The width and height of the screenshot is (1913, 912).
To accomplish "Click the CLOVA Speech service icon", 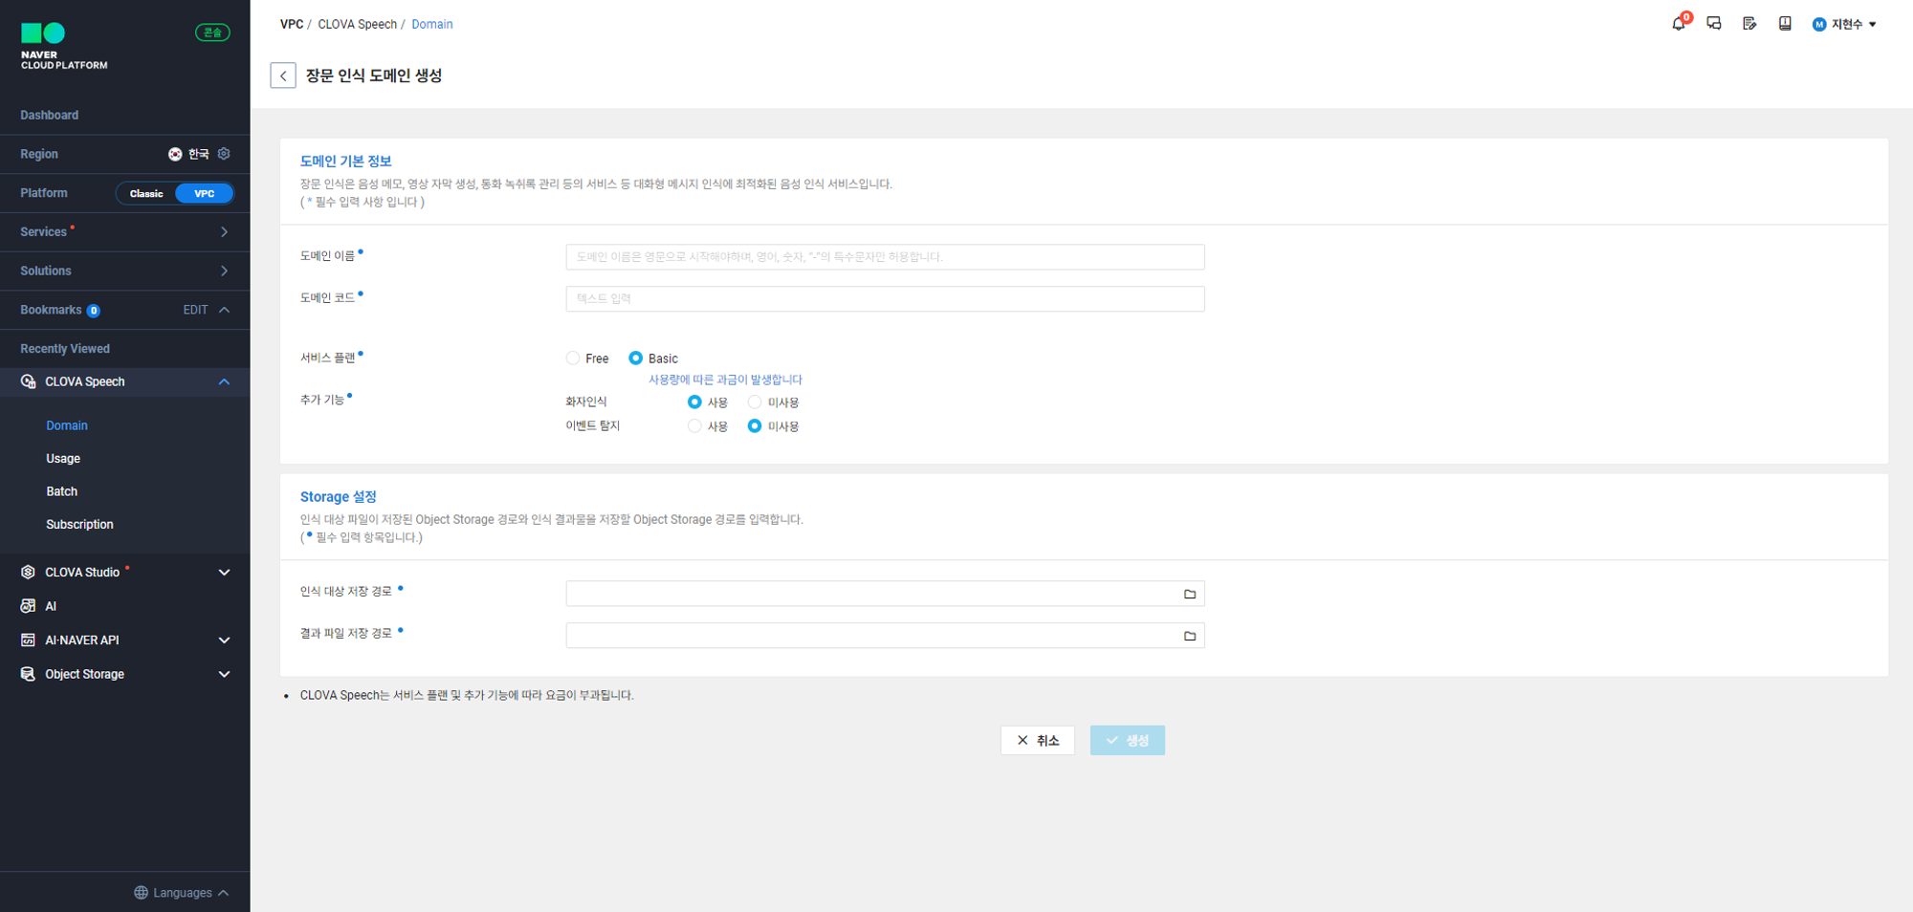I will point(29,382).
